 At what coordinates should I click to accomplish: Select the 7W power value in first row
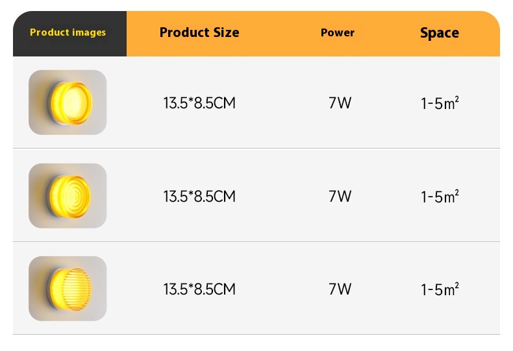(340, 103)
